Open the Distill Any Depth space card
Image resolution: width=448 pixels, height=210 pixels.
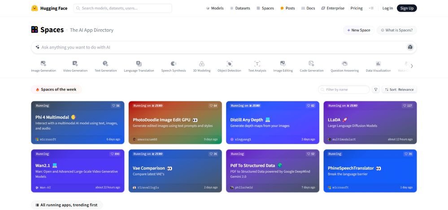[273, 122]
